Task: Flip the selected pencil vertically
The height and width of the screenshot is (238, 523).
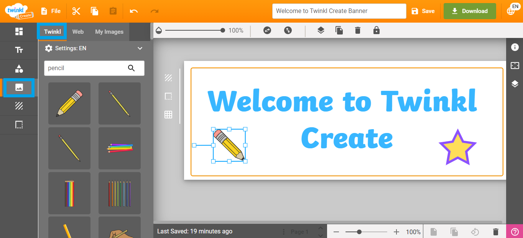Action: (288, 30)
